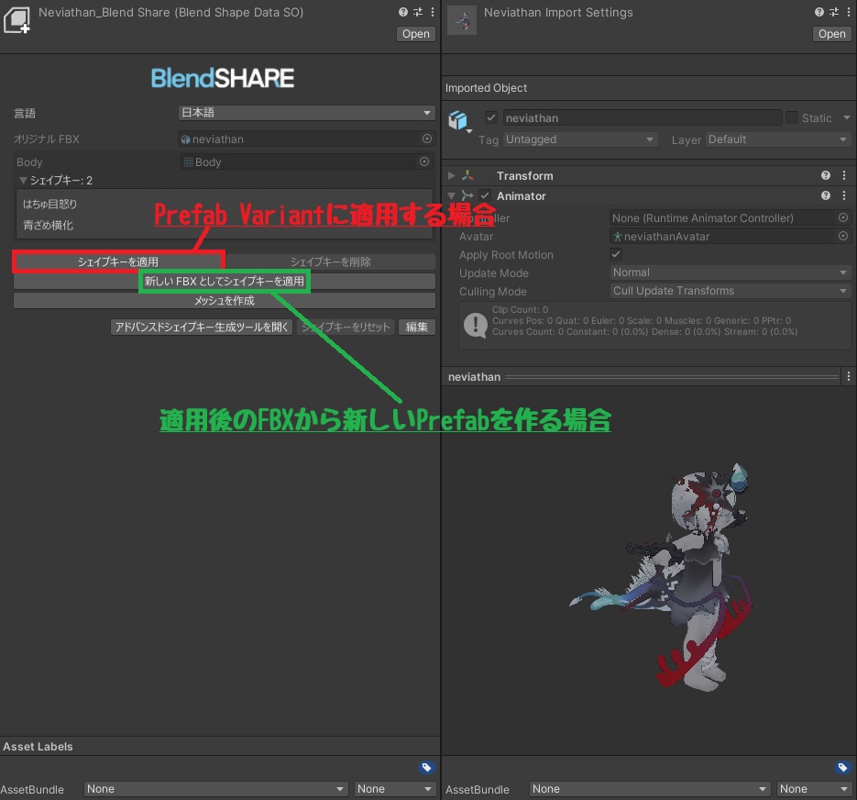Click the Open button in Import Settings
The width and height of the screenshot is (857, 800).
830,34
